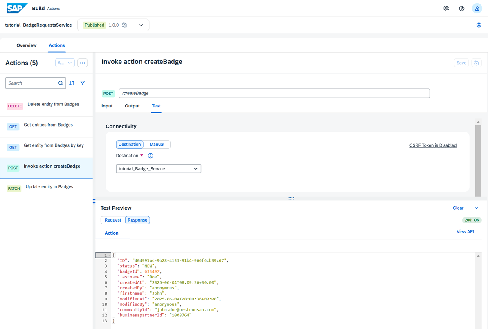
Task: Expand the version dropdown chevron
Action: click(x=141, y=25)
